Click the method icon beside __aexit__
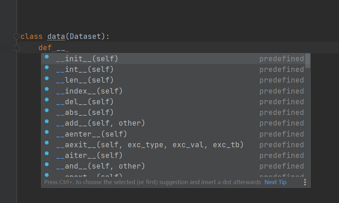Image resolution: width=339 pixels, height=203 pixels. pyautogui.click(x=47, y=143)
